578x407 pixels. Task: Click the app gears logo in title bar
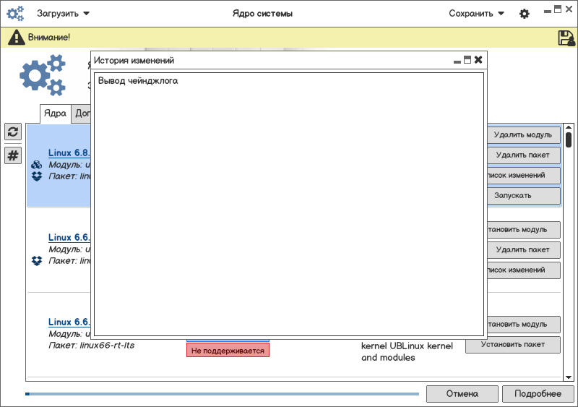click(x=15, y=14)
